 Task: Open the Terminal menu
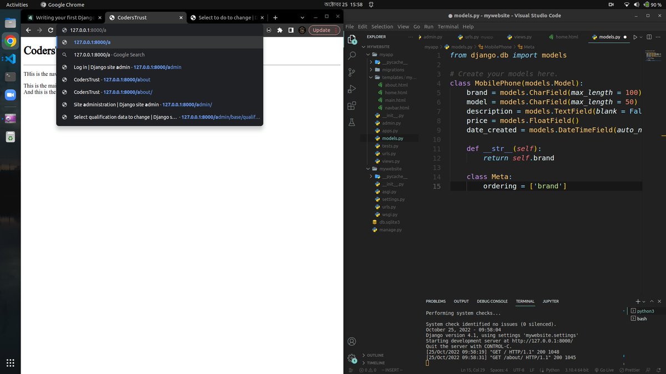pos(447,26)
